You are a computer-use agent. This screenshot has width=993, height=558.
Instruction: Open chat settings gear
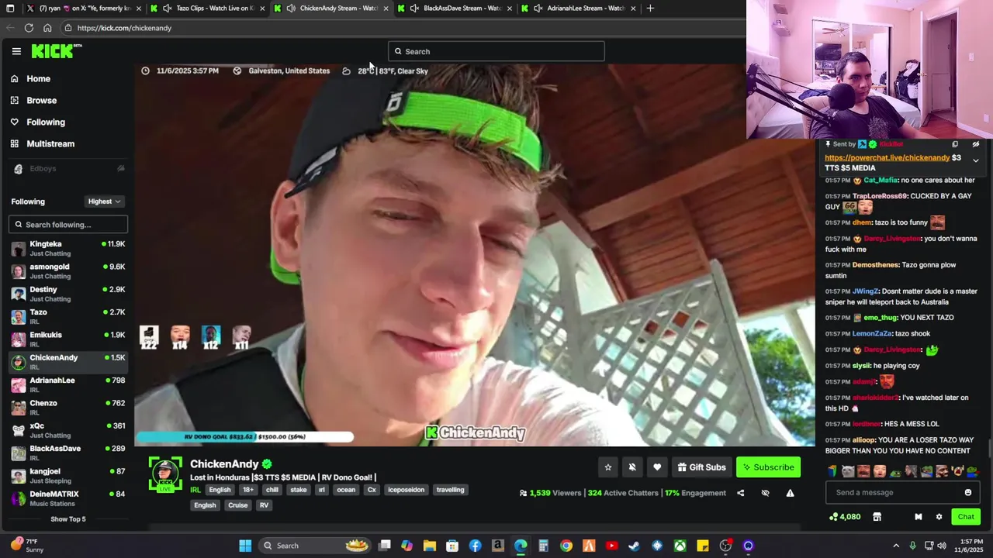click(939, 517)
